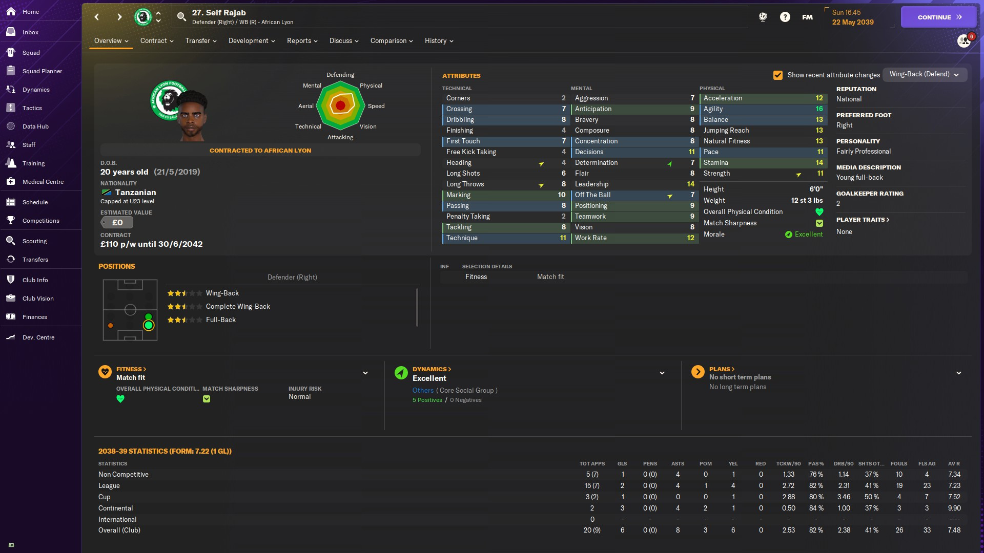Open the Development tab menu

click(251, 41)
